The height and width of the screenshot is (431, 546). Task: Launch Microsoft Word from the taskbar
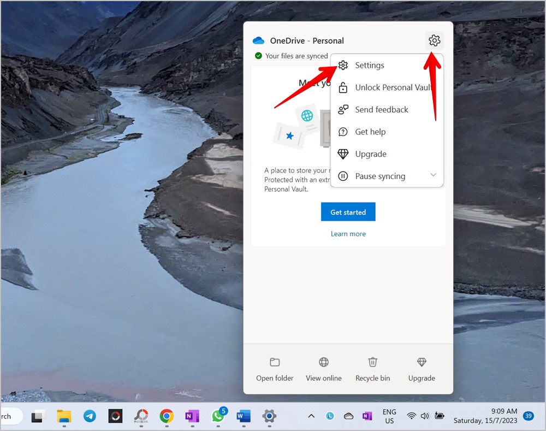click(x=244, y=416)
